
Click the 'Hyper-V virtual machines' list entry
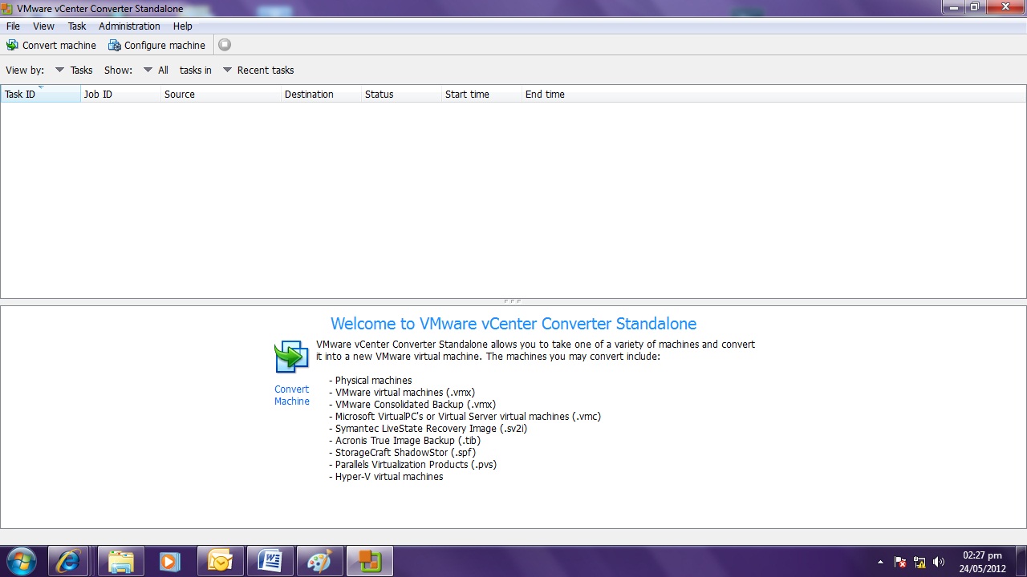[x=389, y=477]
